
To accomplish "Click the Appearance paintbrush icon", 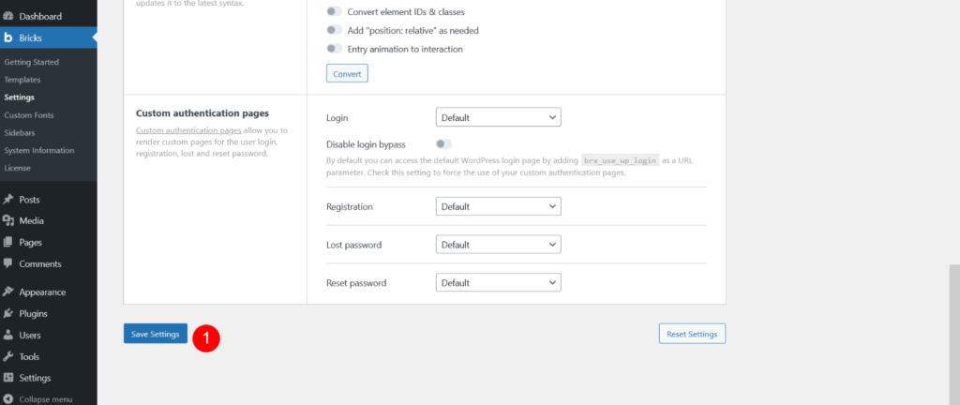I will [x=8, y=292].
